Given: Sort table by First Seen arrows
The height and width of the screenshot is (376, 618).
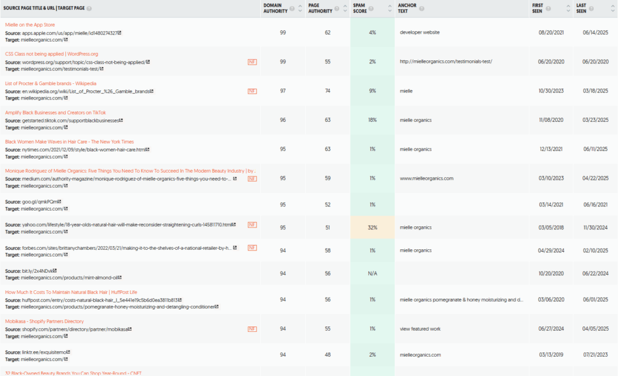Looking at the screenshot, I should point(569,8).
